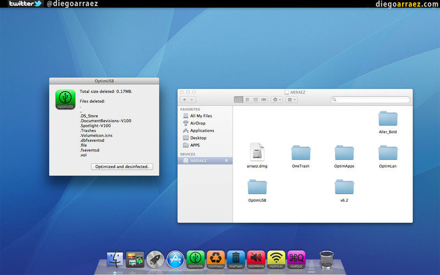The height and width of the screenshot is (275, 440).
Task: Click the OptimUSB app icon in dialog
Action: [65, 100]
